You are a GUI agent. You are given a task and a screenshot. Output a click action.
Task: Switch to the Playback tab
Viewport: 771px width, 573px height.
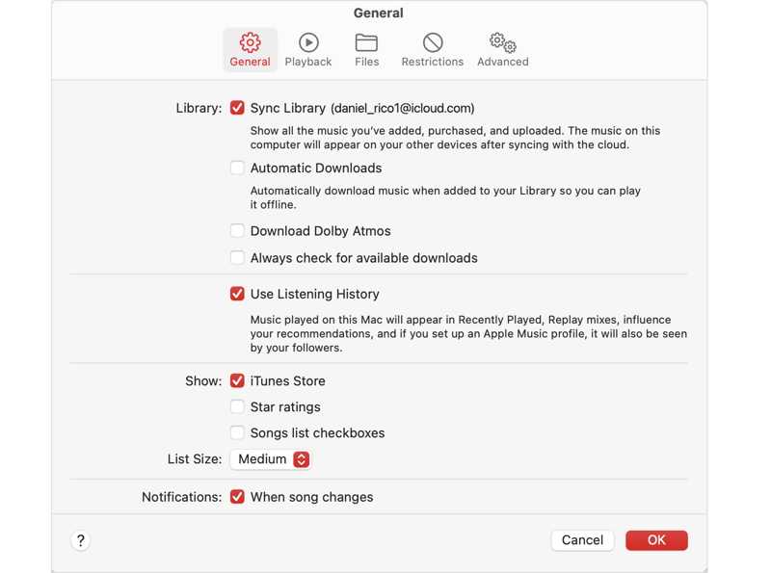[308, 48]
